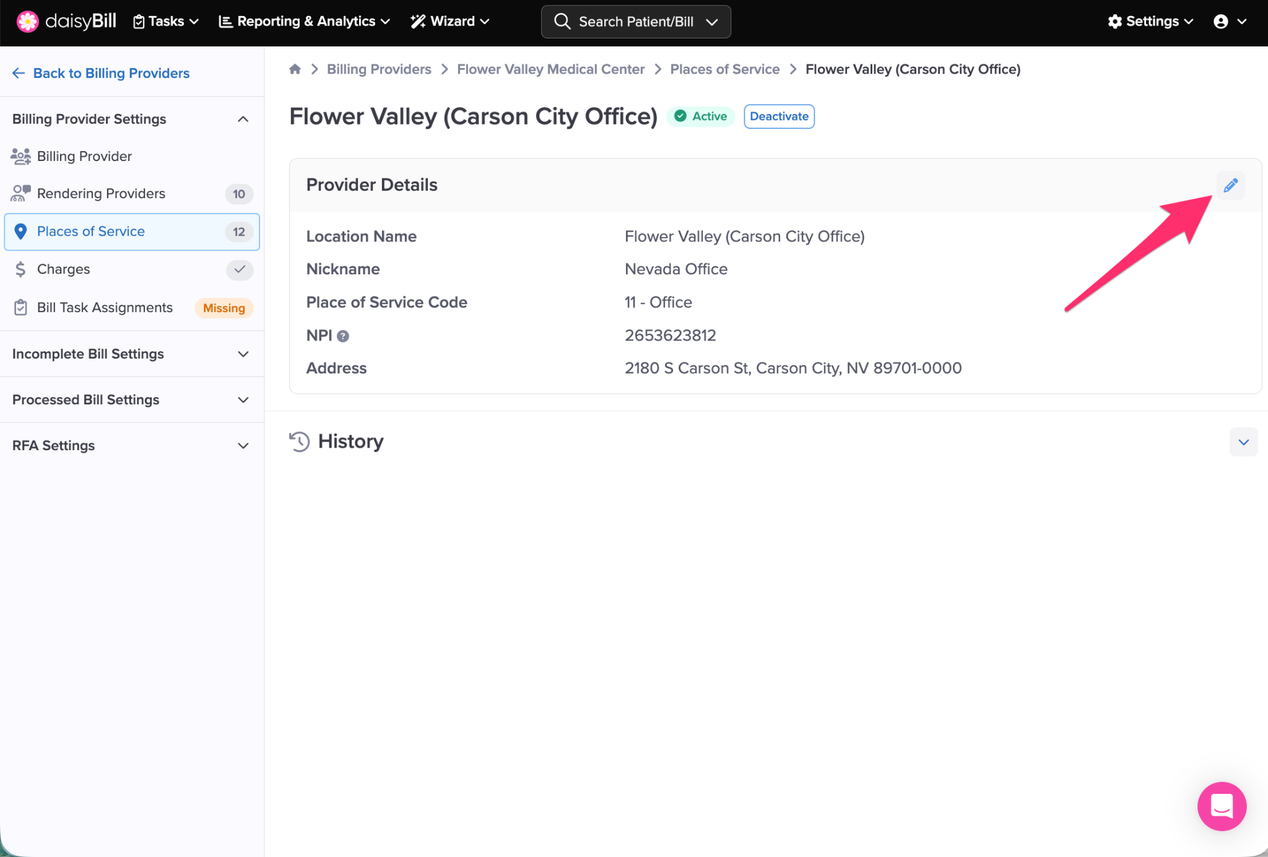Select Rendering Providers in sidebar

(101, 194)
